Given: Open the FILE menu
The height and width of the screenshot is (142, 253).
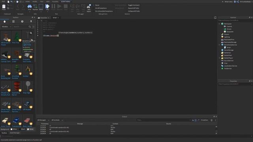Looking at the screenshot, I should pos(3,2).
